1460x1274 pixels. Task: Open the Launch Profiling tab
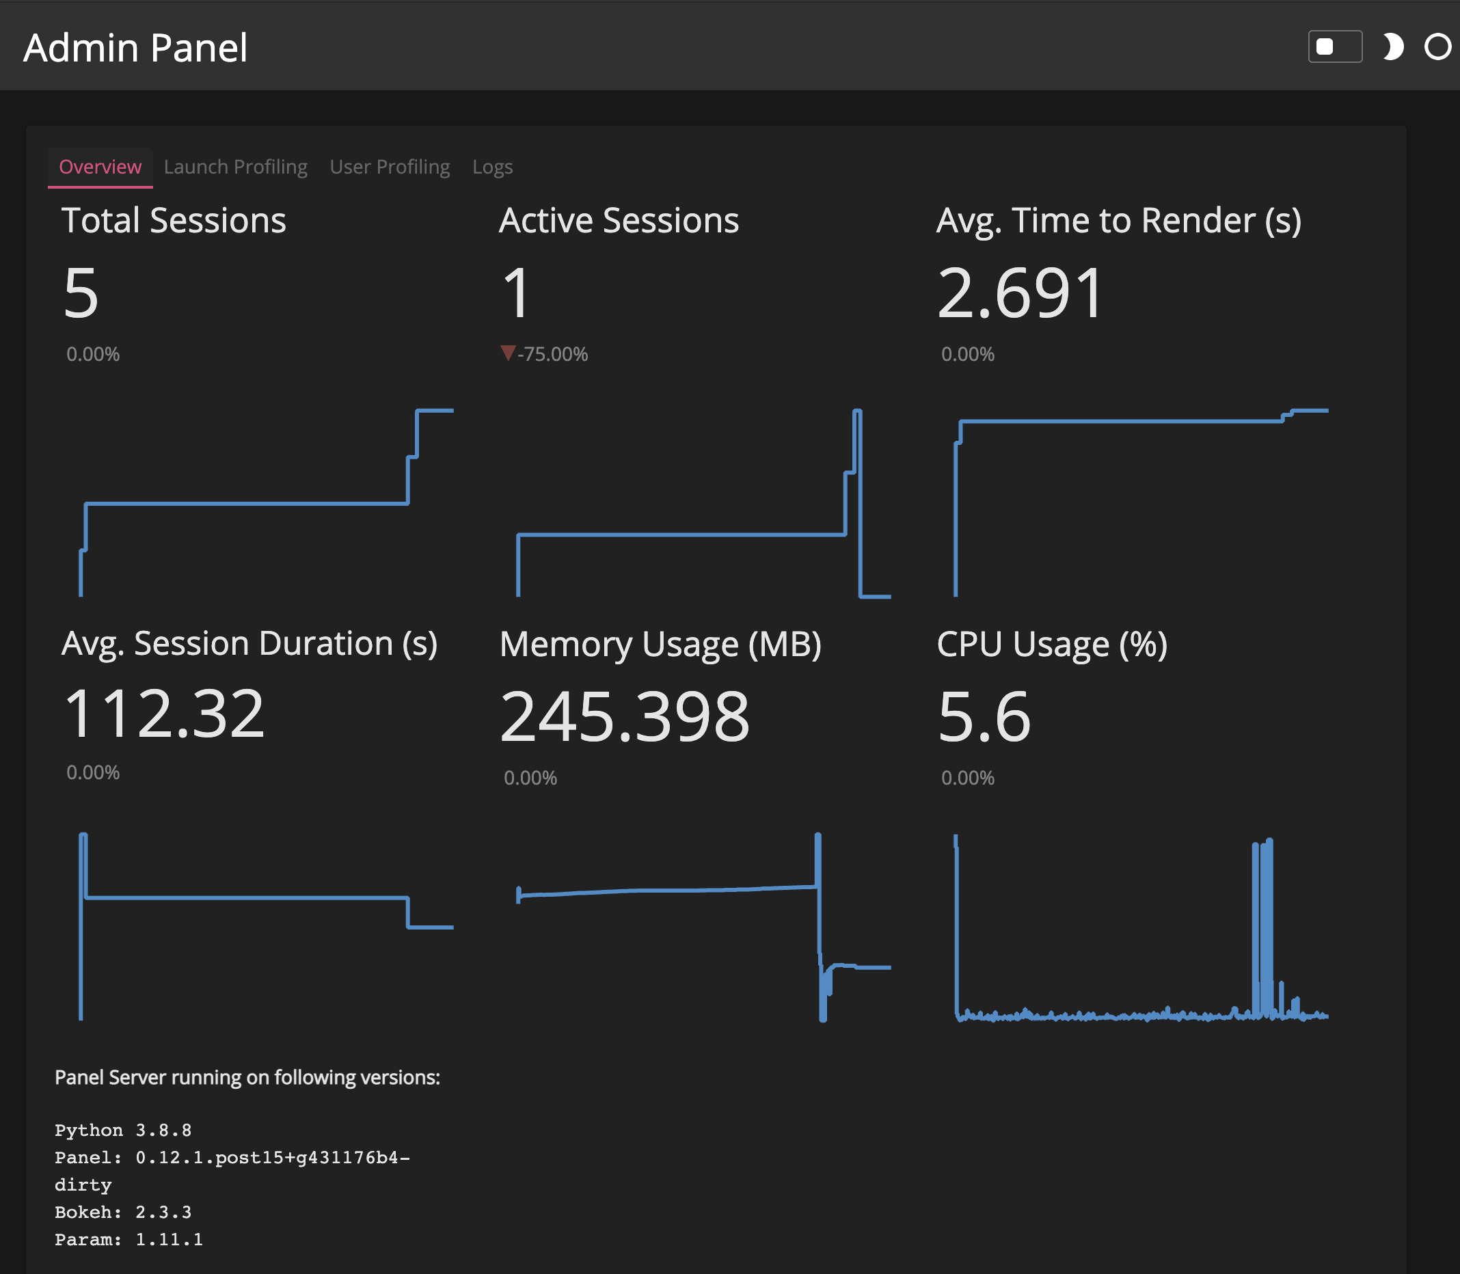point(235,167)
